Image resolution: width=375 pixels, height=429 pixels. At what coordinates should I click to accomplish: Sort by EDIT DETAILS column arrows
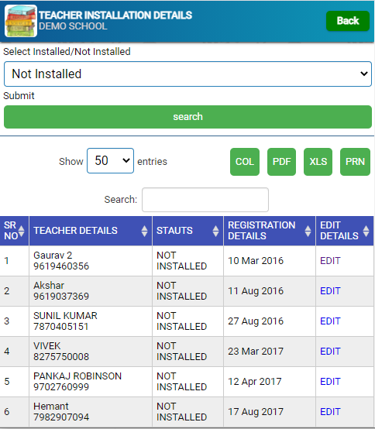(366, 231)
